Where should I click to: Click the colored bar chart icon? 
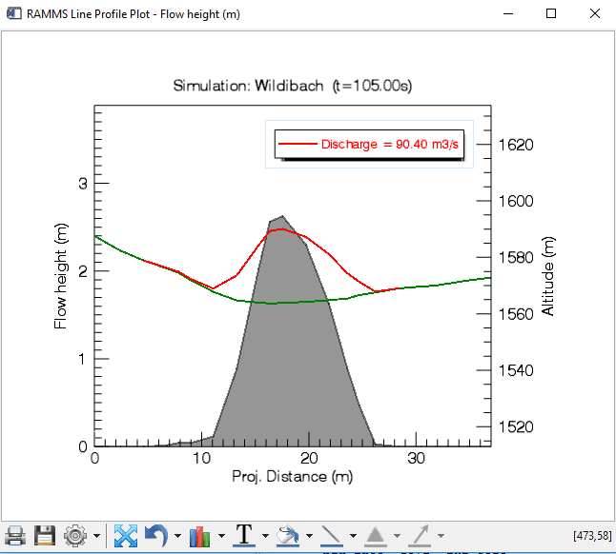pyautogui.click(x=199, y=536)
